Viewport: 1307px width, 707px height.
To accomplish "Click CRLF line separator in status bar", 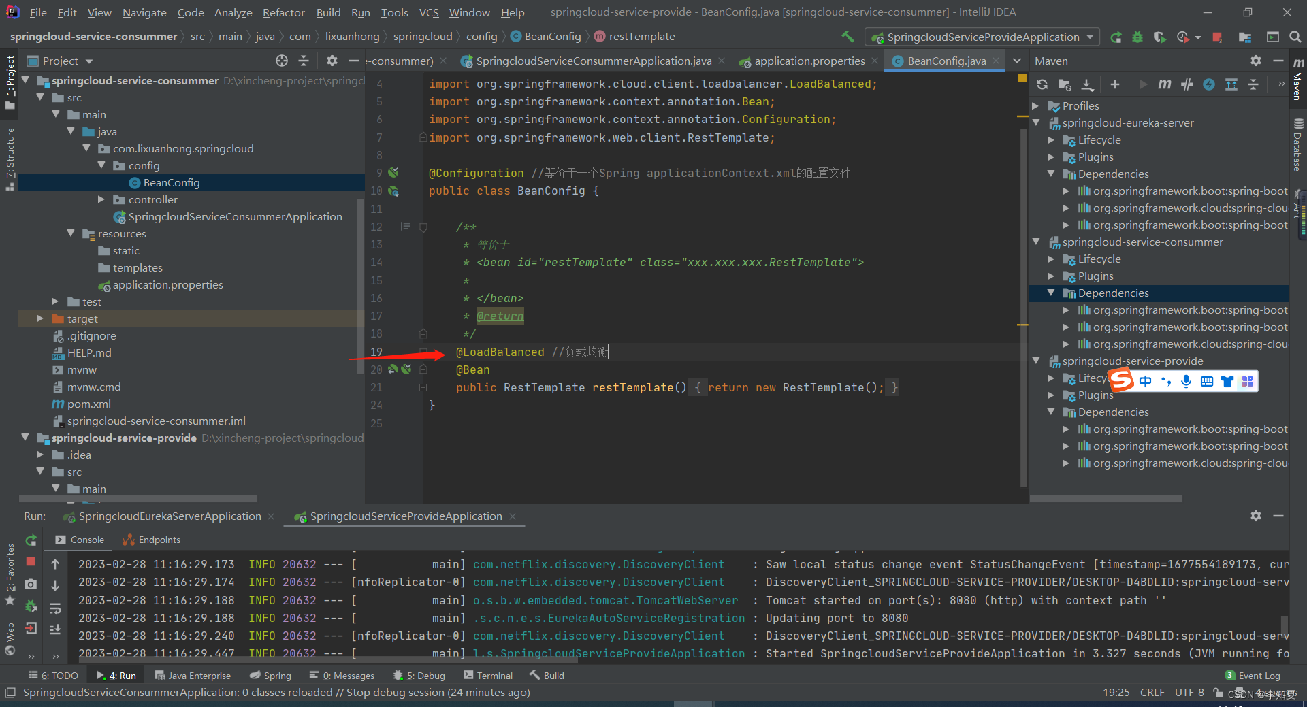I will [x=1152, y=692].
